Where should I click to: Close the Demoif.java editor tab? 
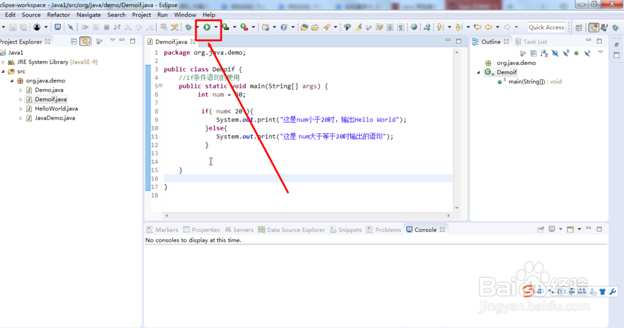pos(193,41)
